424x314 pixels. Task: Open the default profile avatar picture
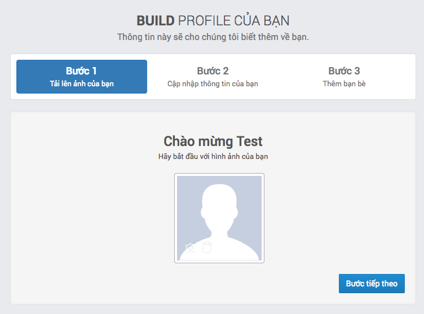point(219,218)
